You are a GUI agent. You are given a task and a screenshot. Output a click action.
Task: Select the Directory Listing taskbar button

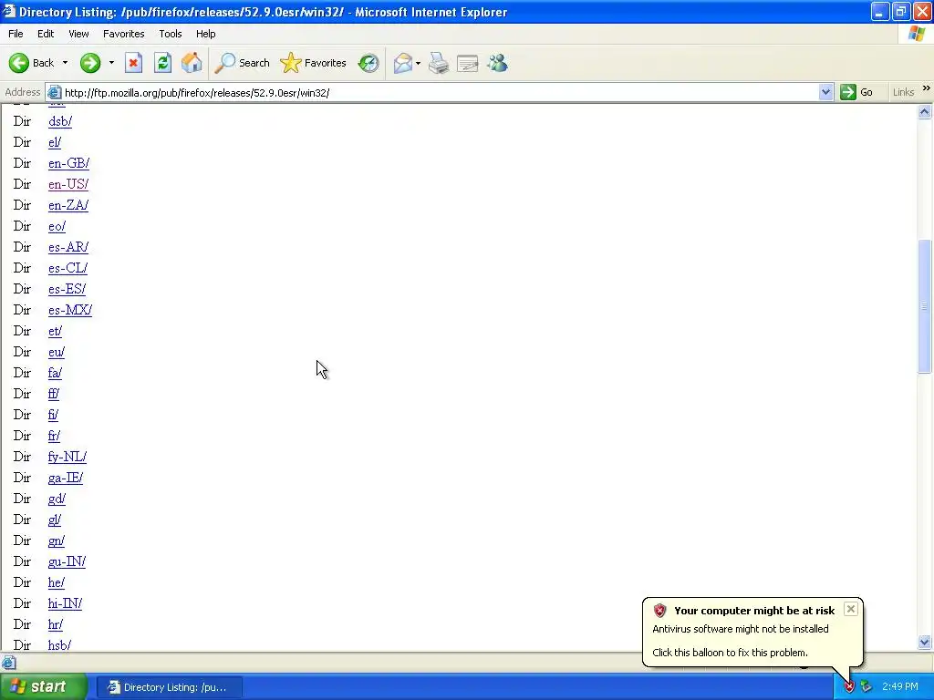coord(169,687)
